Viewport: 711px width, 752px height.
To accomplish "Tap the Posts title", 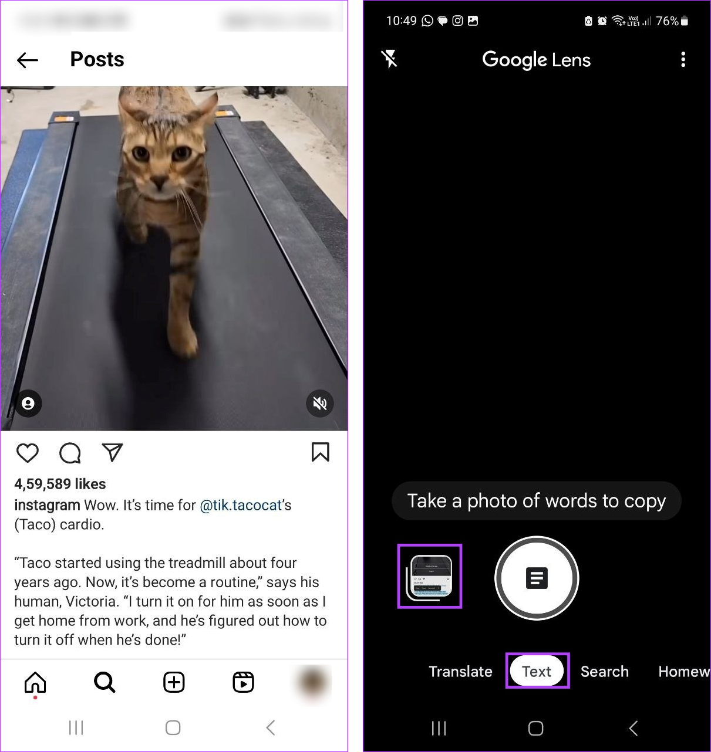I will [97, 59].
